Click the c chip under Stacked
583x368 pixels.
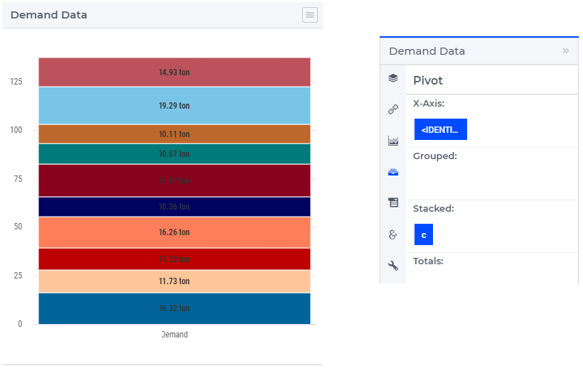424,234
